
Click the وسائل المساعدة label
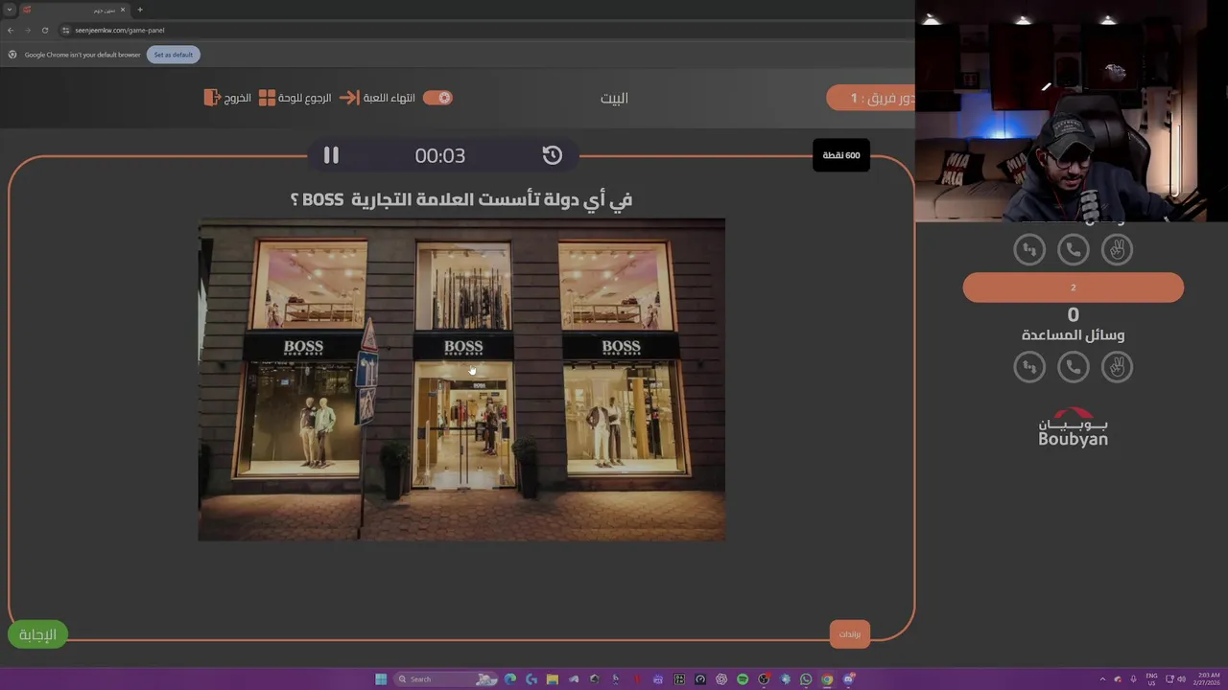[1074, 335]
